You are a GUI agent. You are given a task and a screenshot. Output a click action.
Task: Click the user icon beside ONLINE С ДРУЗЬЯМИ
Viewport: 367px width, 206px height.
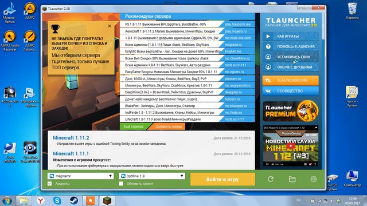(x=268, y=67)
